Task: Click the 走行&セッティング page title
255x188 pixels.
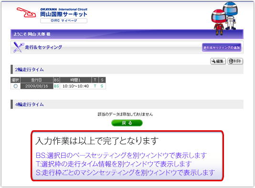Action: tap(43, 47)
